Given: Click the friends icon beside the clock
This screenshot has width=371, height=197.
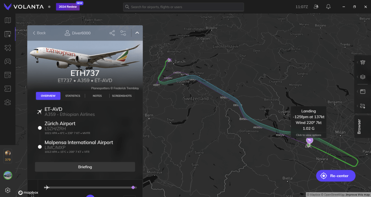Looking at the screenshot, I should pyautogui.click(x=316, y=7).
